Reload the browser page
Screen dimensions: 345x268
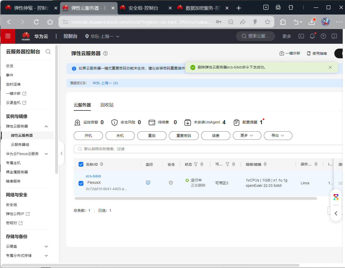(36, 22)
